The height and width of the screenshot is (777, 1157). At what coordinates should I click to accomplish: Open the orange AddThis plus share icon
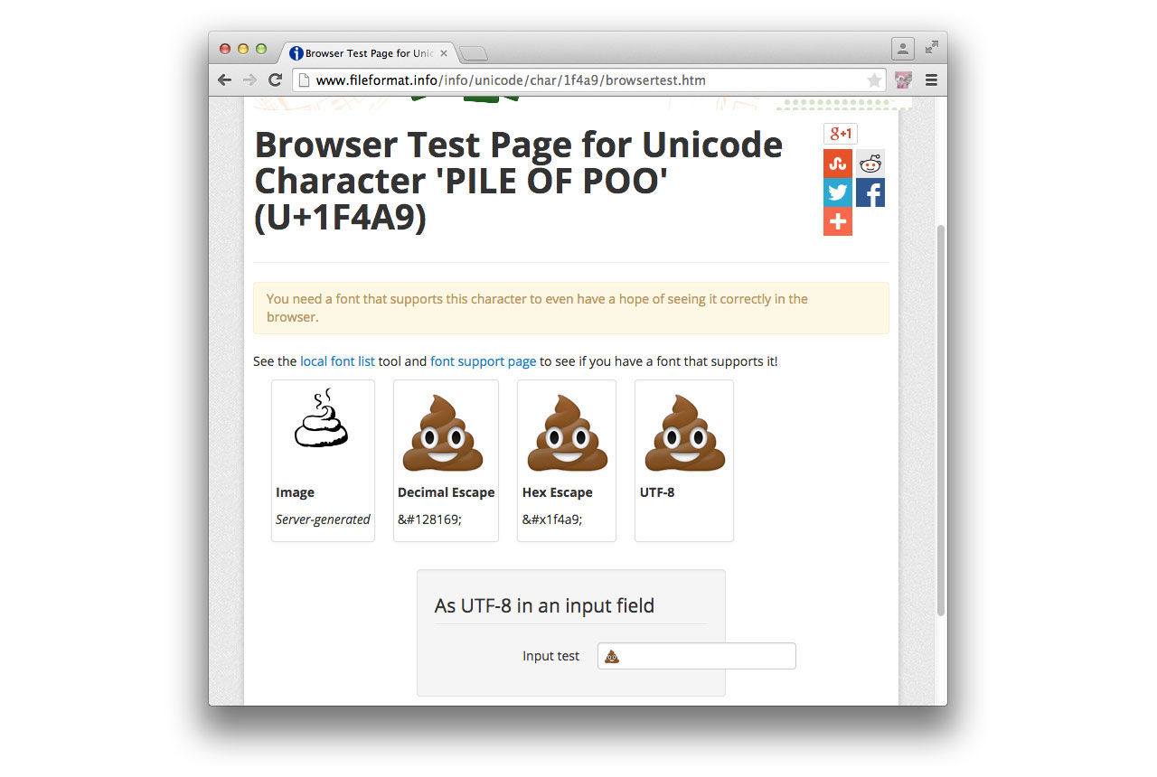coord(837,220)
